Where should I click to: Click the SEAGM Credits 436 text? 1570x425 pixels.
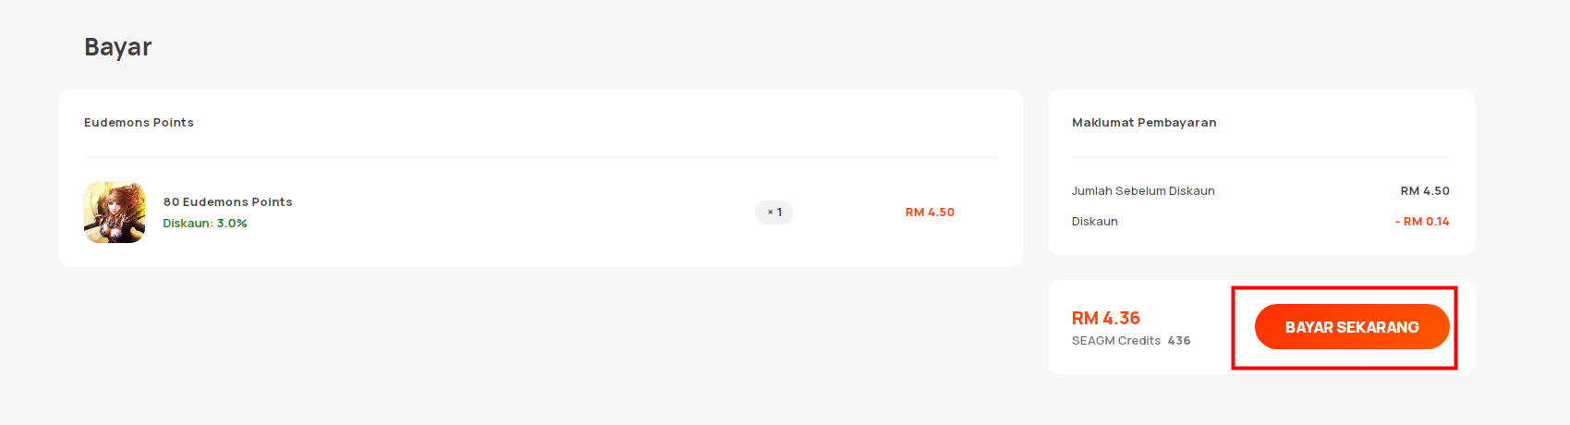1131,341
